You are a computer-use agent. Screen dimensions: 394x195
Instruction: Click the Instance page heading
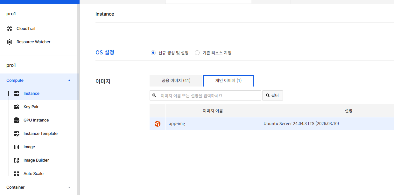pos(105,14)
